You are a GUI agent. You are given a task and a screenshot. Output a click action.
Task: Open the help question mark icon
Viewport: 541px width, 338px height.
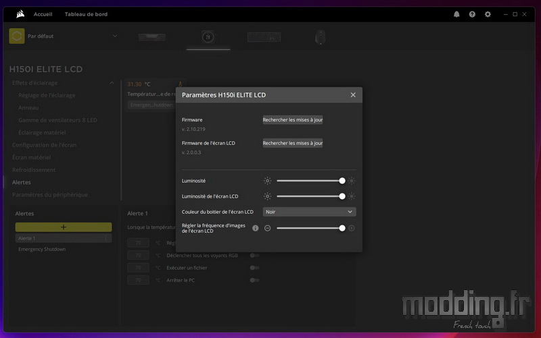point(472,14)
